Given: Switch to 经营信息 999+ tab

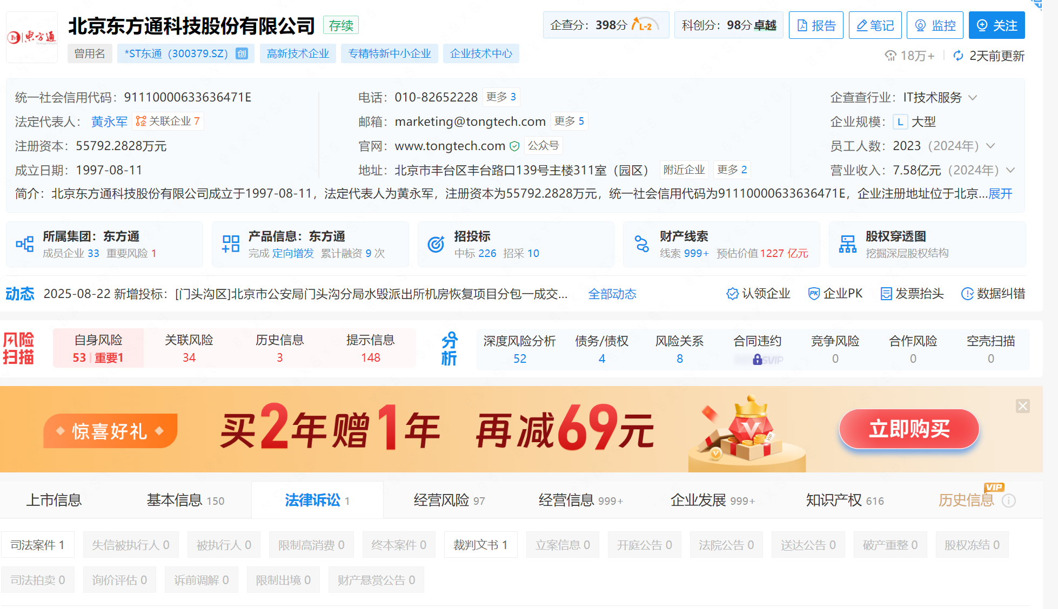Looking at the screenshot, I should point(580,500).
